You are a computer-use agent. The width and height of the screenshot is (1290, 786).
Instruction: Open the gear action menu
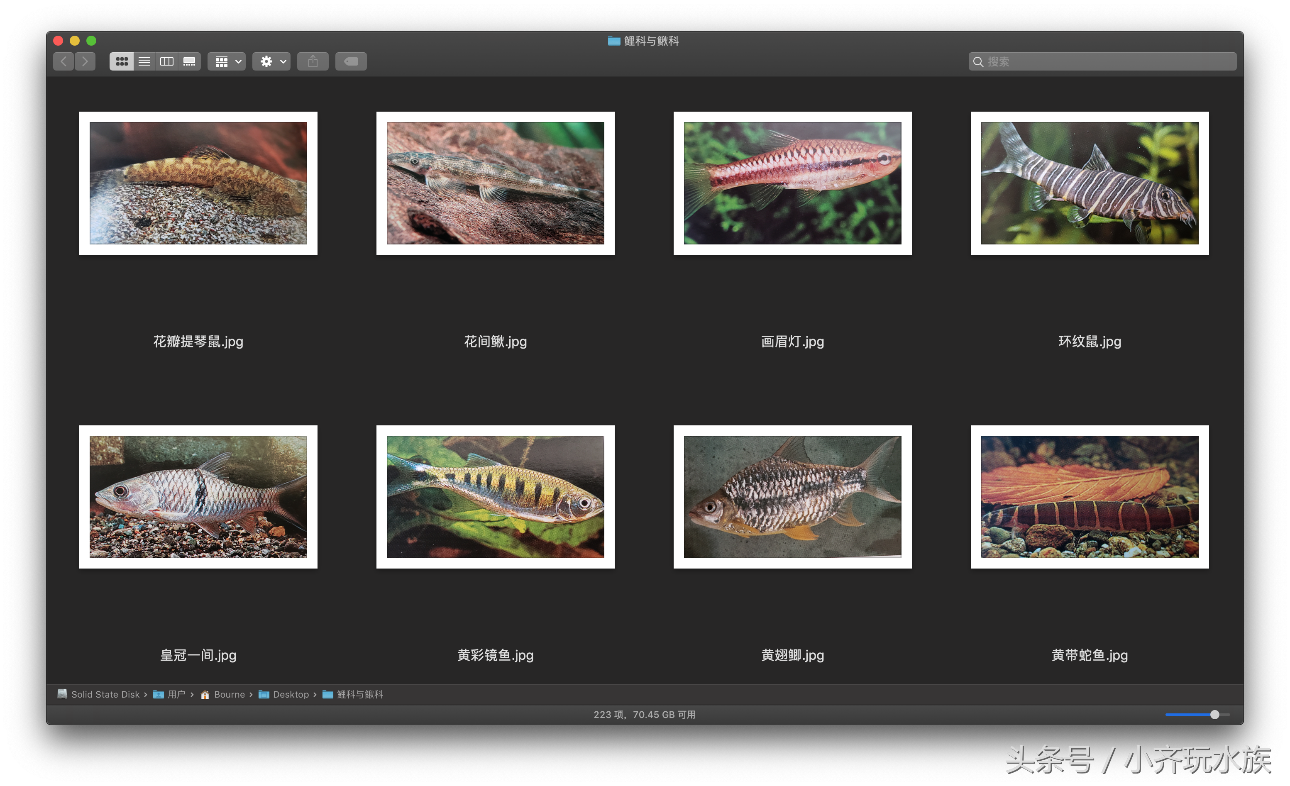(272, 62)
